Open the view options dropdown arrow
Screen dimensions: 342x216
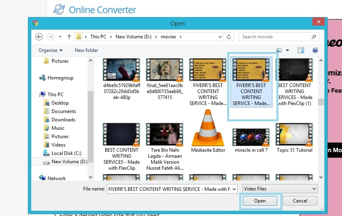point(288,50)
